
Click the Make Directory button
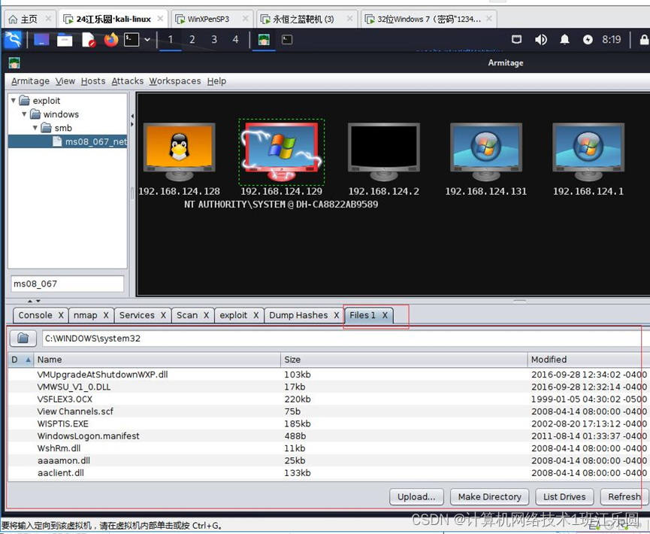coord(490,496)
